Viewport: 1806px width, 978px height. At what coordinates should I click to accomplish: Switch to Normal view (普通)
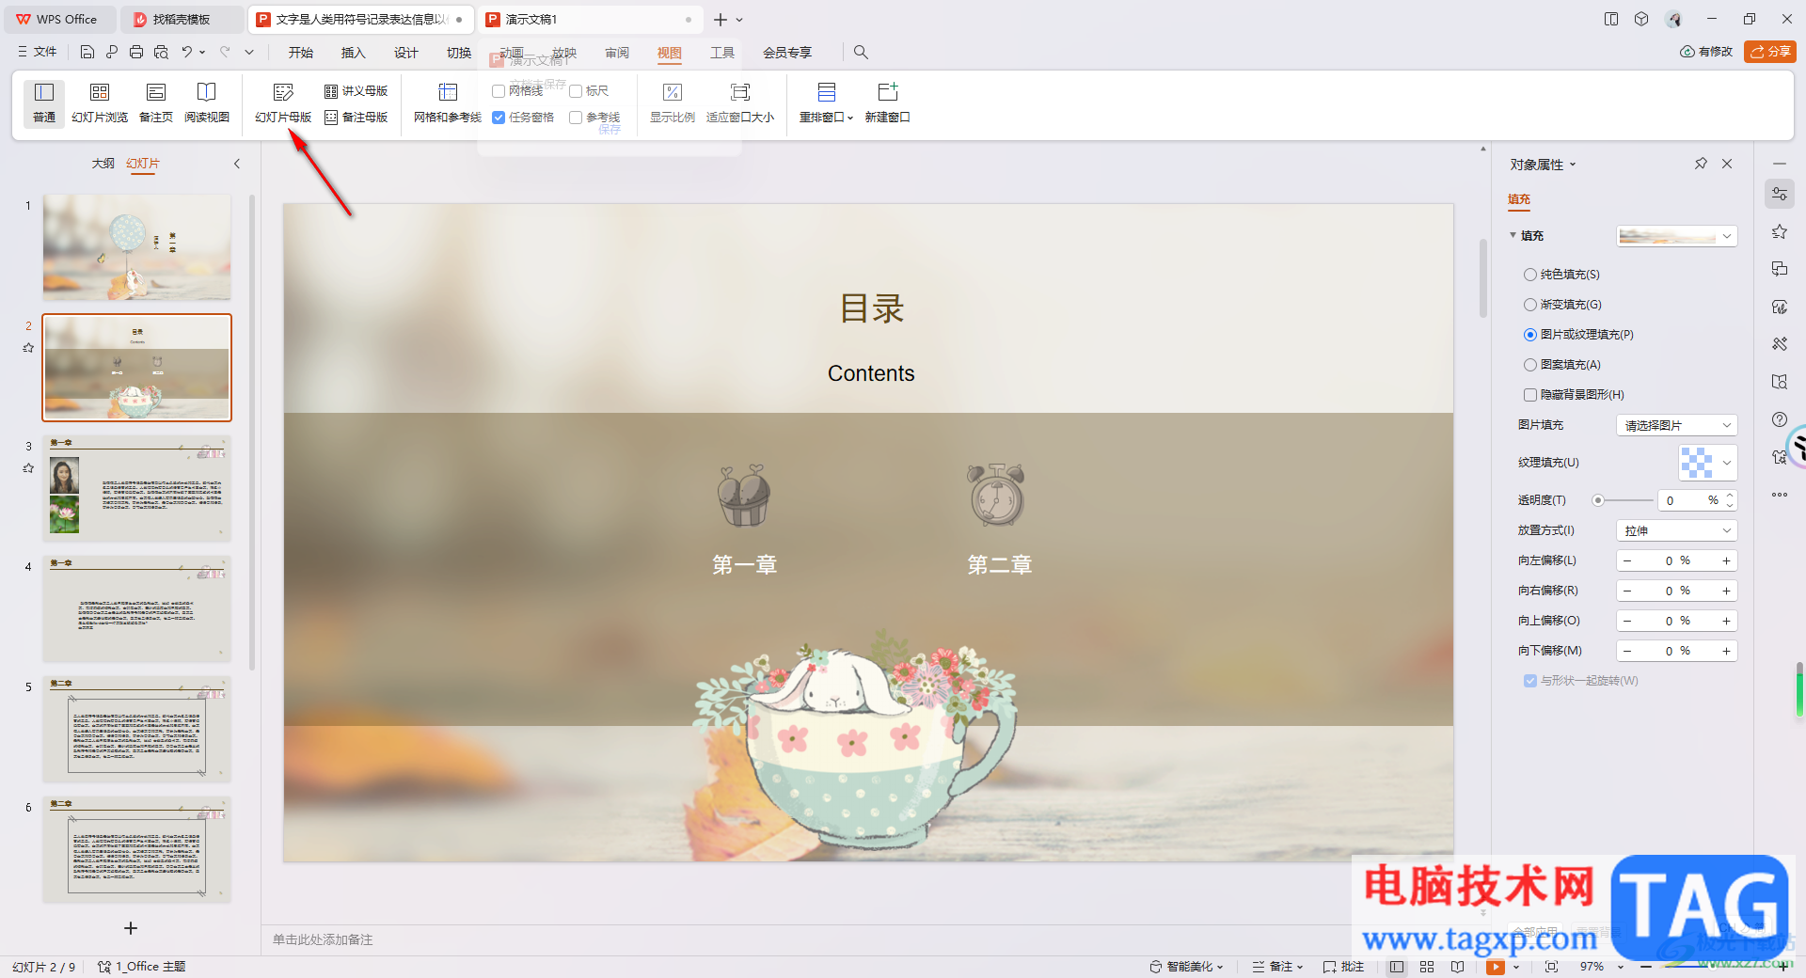(x=44, y=103)
